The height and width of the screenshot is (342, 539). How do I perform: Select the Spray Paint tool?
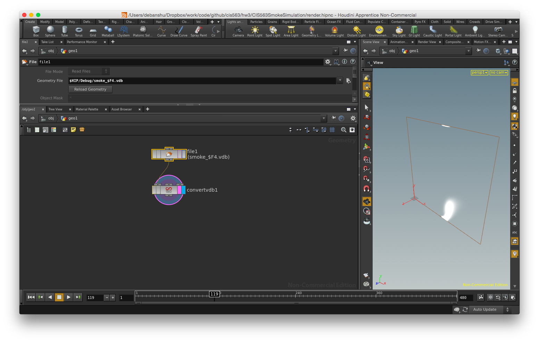[x=199, y=31]
